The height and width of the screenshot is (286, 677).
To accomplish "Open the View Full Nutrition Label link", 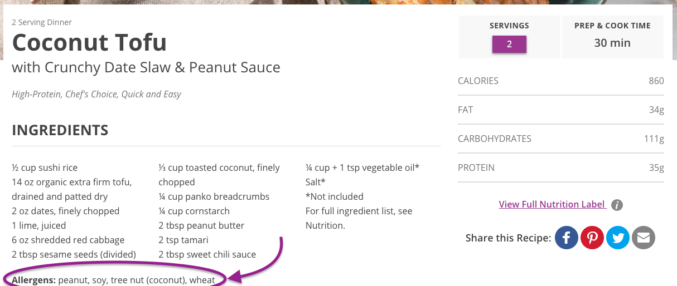I will pyautogui.click(x=552, y=204).
